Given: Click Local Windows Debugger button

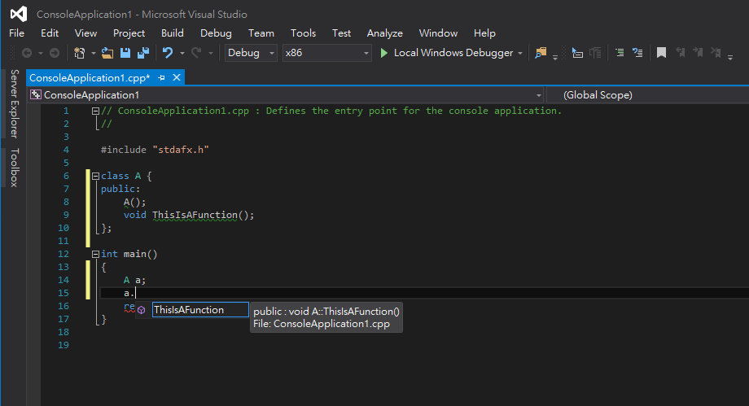Looking at the screenshot, I should pos(448,53).
